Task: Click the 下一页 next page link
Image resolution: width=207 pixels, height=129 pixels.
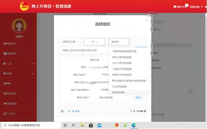Action: click(71, 111)
